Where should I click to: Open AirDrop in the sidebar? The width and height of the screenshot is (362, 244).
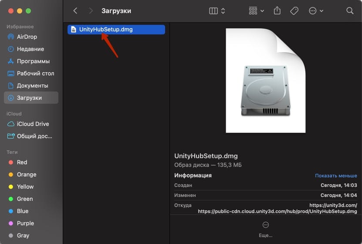point(31,37)
